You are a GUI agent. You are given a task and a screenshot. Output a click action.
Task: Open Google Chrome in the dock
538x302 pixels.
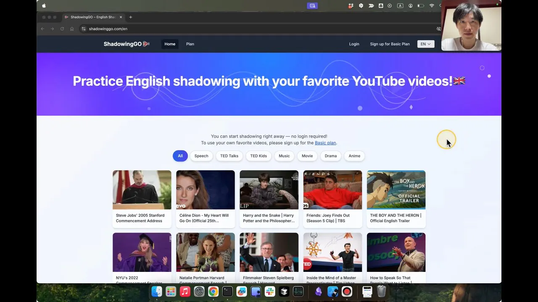213,292
